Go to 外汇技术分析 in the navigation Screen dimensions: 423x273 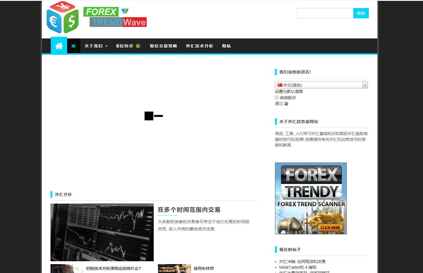[x=199, y=46]
